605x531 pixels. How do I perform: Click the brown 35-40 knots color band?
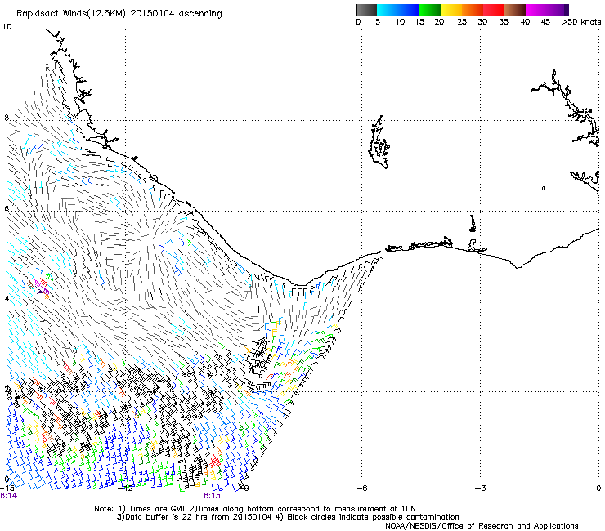(515, 10)
